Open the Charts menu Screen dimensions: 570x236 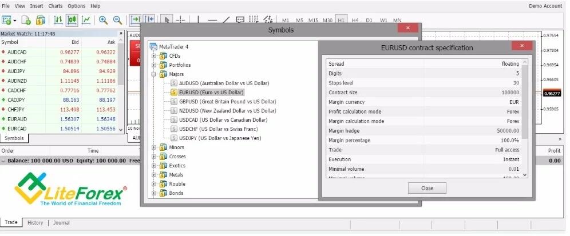(56, 6)
